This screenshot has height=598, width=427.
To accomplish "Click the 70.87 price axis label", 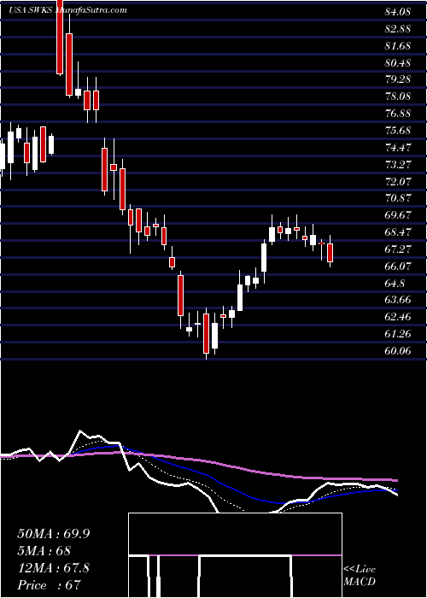I will (398, 198).
